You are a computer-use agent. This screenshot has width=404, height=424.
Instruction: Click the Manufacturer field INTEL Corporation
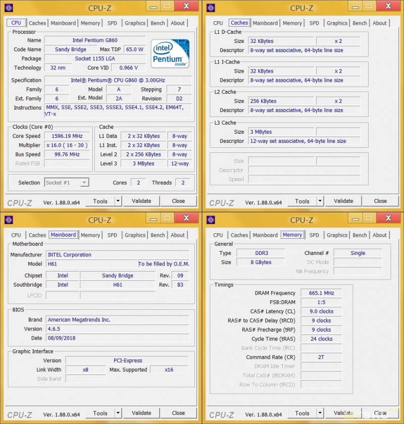tap(118, 255)
